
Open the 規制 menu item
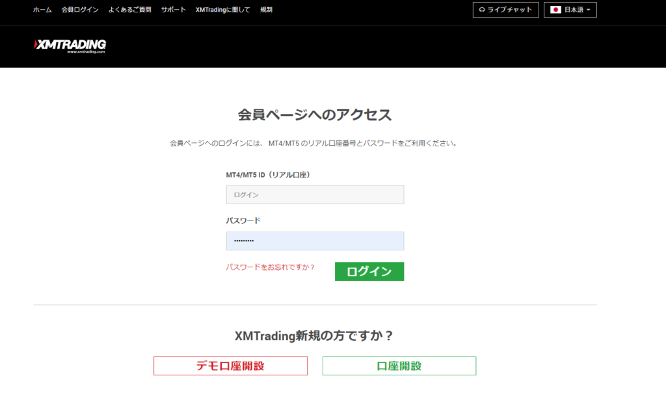point(266,10)
